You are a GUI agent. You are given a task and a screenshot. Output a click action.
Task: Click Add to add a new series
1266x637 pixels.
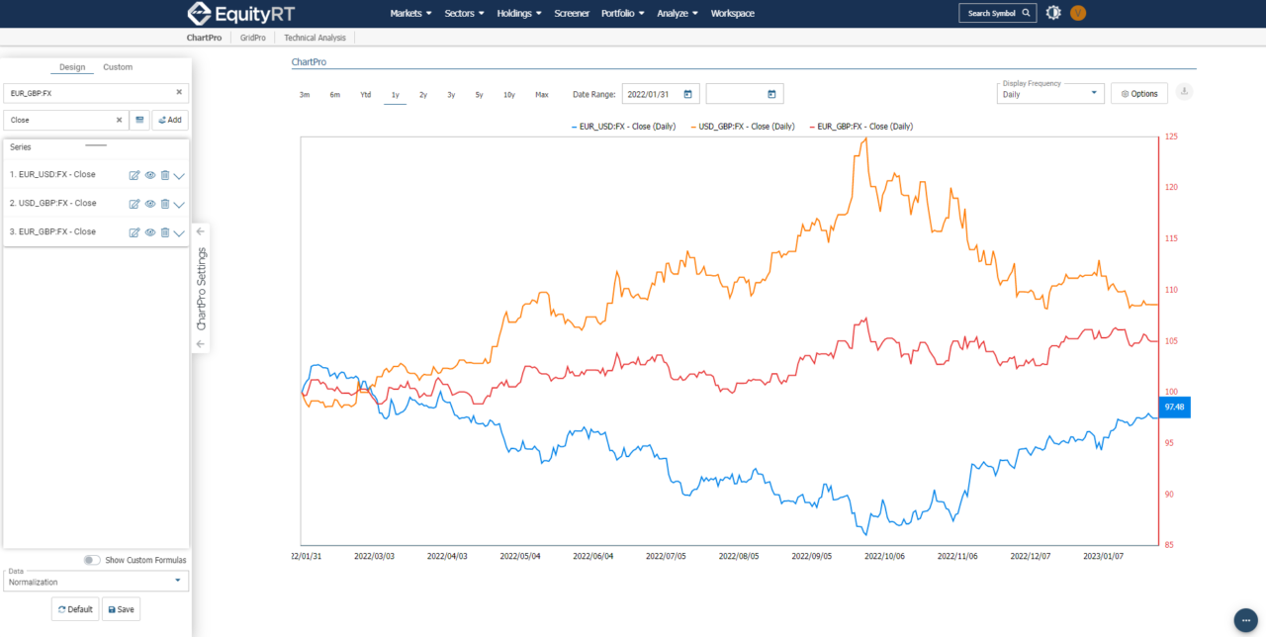[170, 119]
